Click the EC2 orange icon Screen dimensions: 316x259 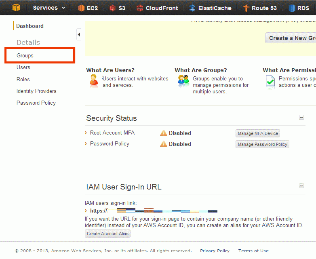(81, 8)
